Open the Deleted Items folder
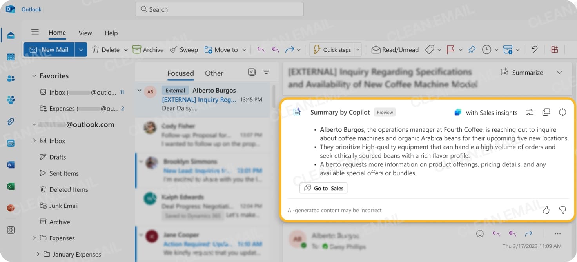 (69, 189)
